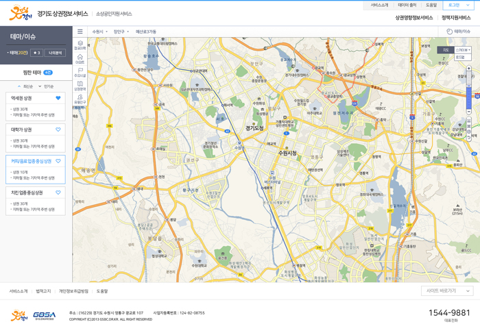Open the 상권영역 map icon tool
The height and width of the screenshot is (333, 480).
pyautogui.click(x=80, y=85)
